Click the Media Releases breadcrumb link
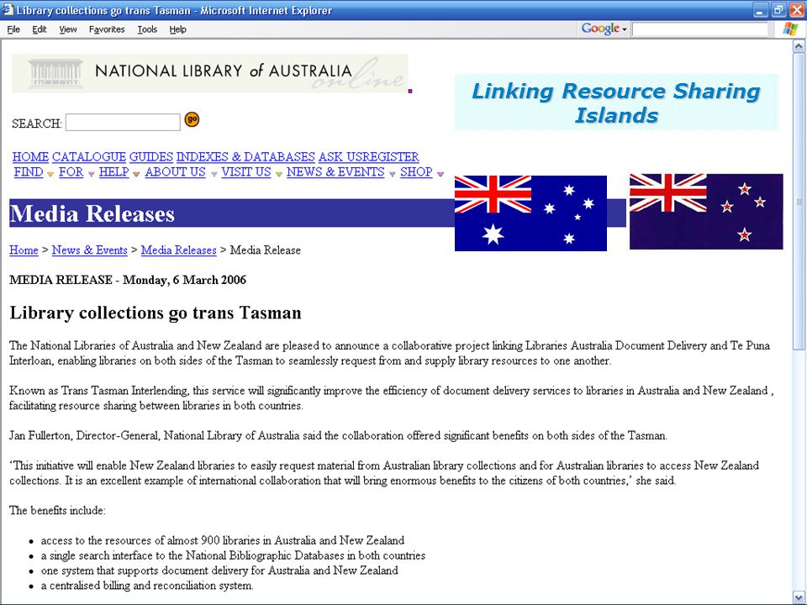Viewport: 807px width, 605px height. [178, 250]
